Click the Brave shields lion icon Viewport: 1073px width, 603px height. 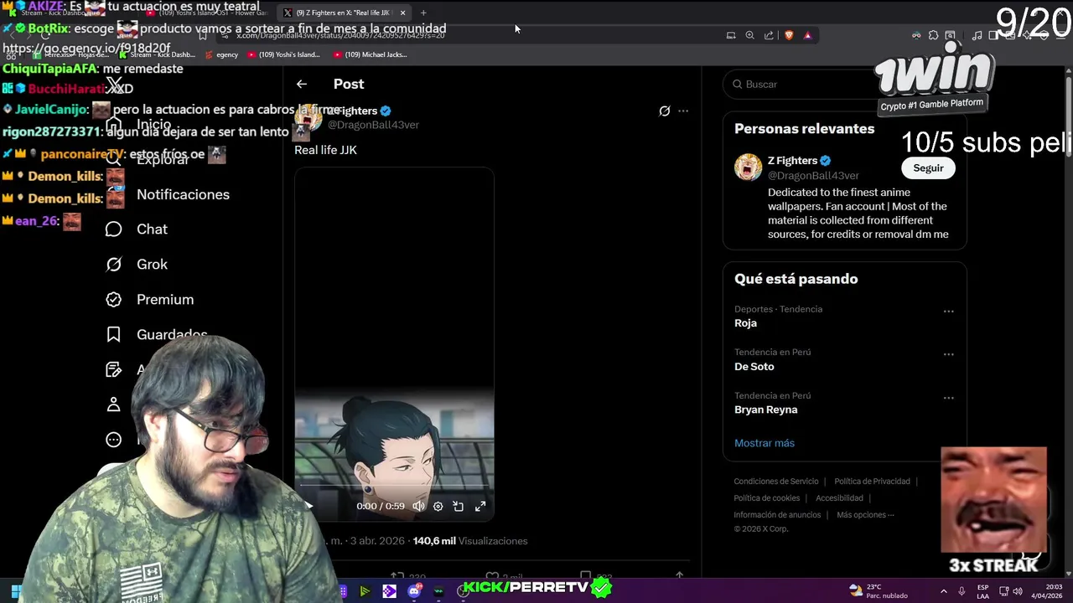(x=789, y=35)
